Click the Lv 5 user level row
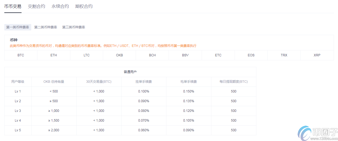Viewport: 338px width, 141px height. click(18, 130)
